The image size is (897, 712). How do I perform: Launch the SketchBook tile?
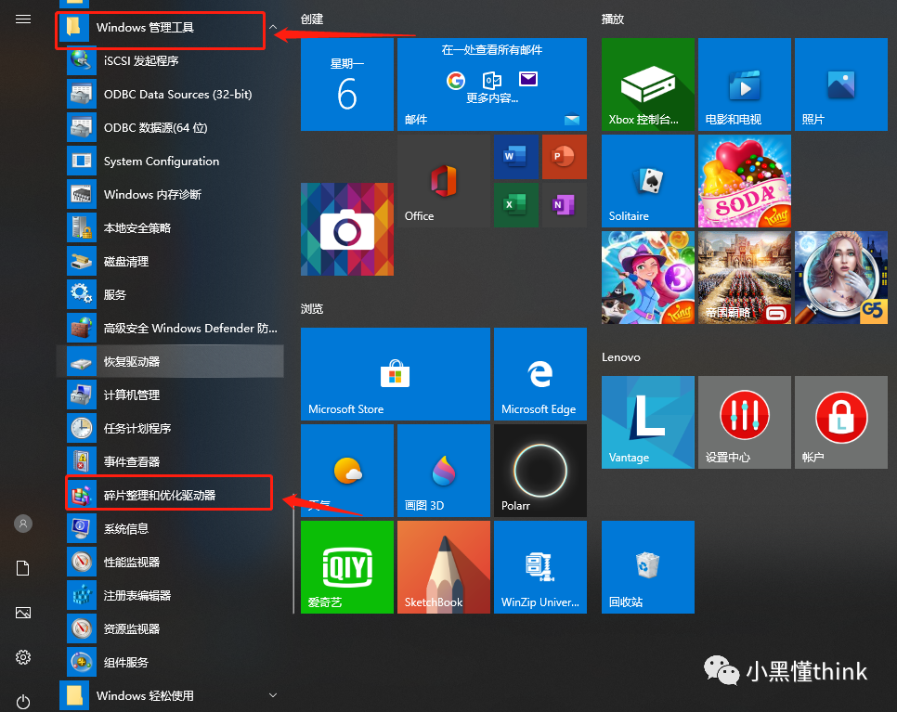443,567
